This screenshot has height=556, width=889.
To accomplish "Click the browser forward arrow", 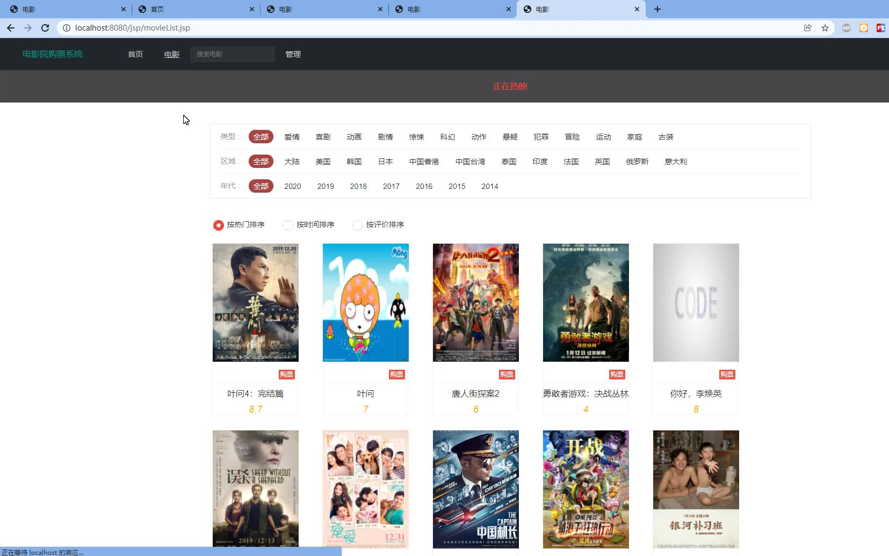I will point(28,28).
